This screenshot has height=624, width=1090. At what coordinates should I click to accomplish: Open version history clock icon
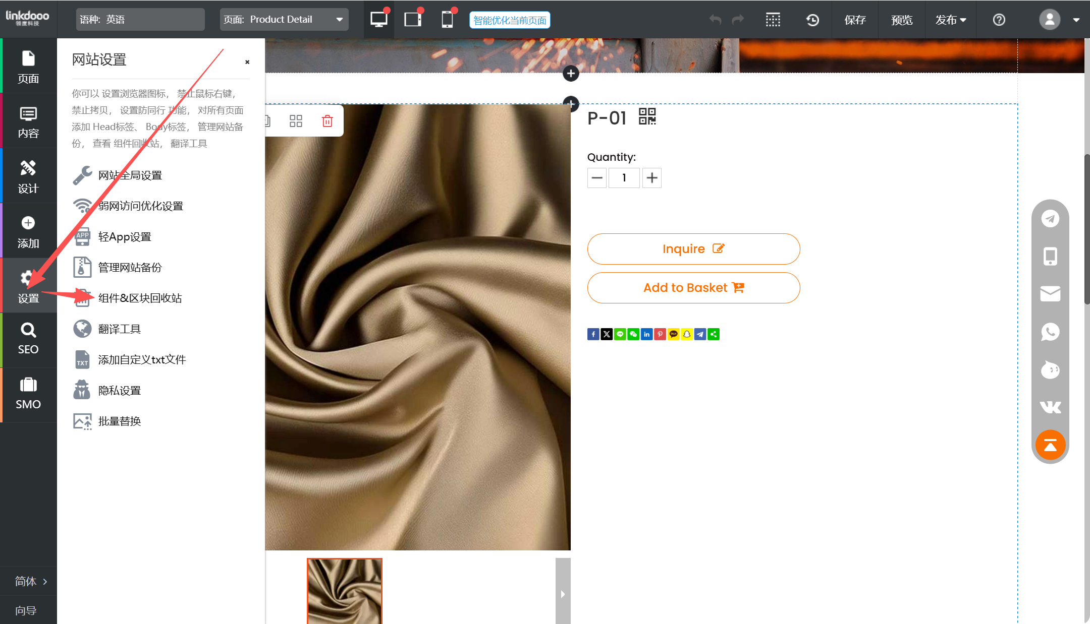(812, 20)
